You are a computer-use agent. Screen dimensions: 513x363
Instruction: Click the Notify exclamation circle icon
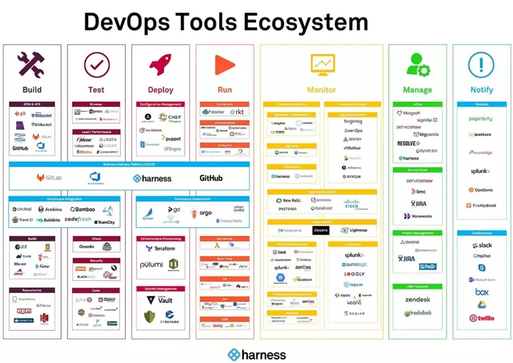pos(481,65)
